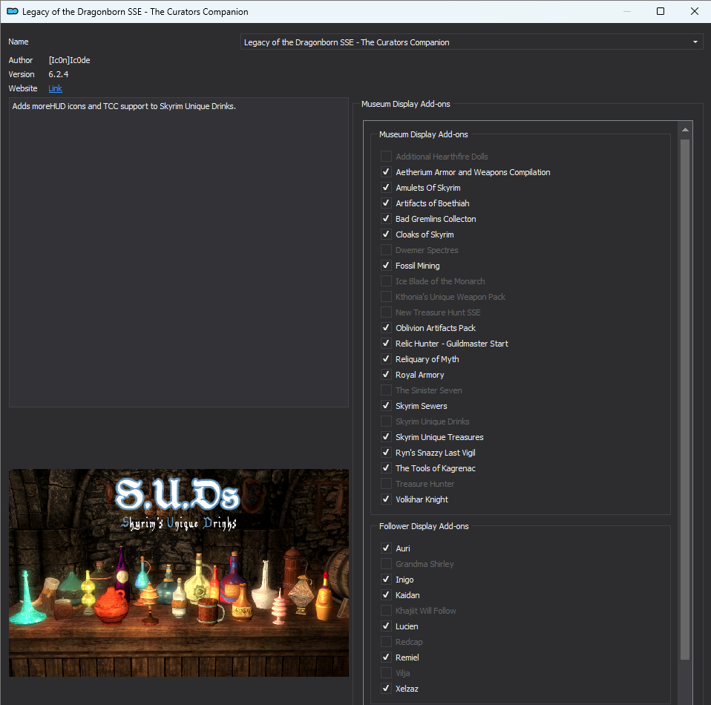Toggle Ice Blade of the Monarch checkbox

386,281
